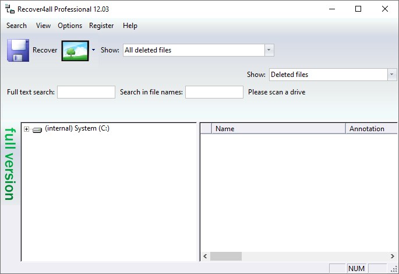Click the horizontal scrollbar thumb
This screenshot has width=399, height=274.
[226, 256]
